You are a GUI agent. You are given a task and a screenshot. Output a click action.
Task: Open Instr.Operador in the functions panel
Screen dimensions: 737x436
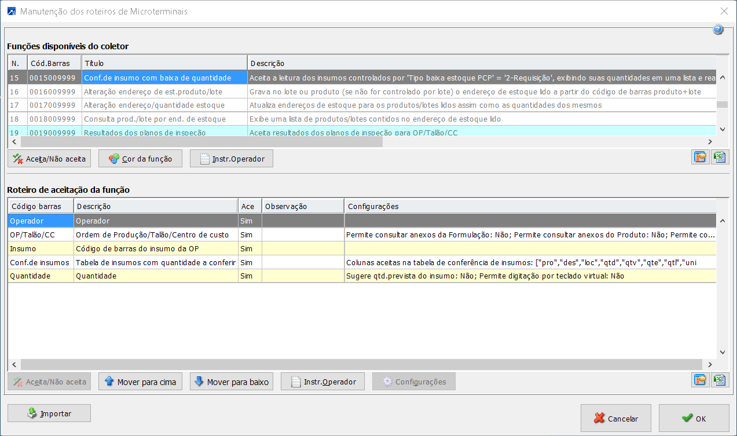pyautogui.click(x=232, y=159)
